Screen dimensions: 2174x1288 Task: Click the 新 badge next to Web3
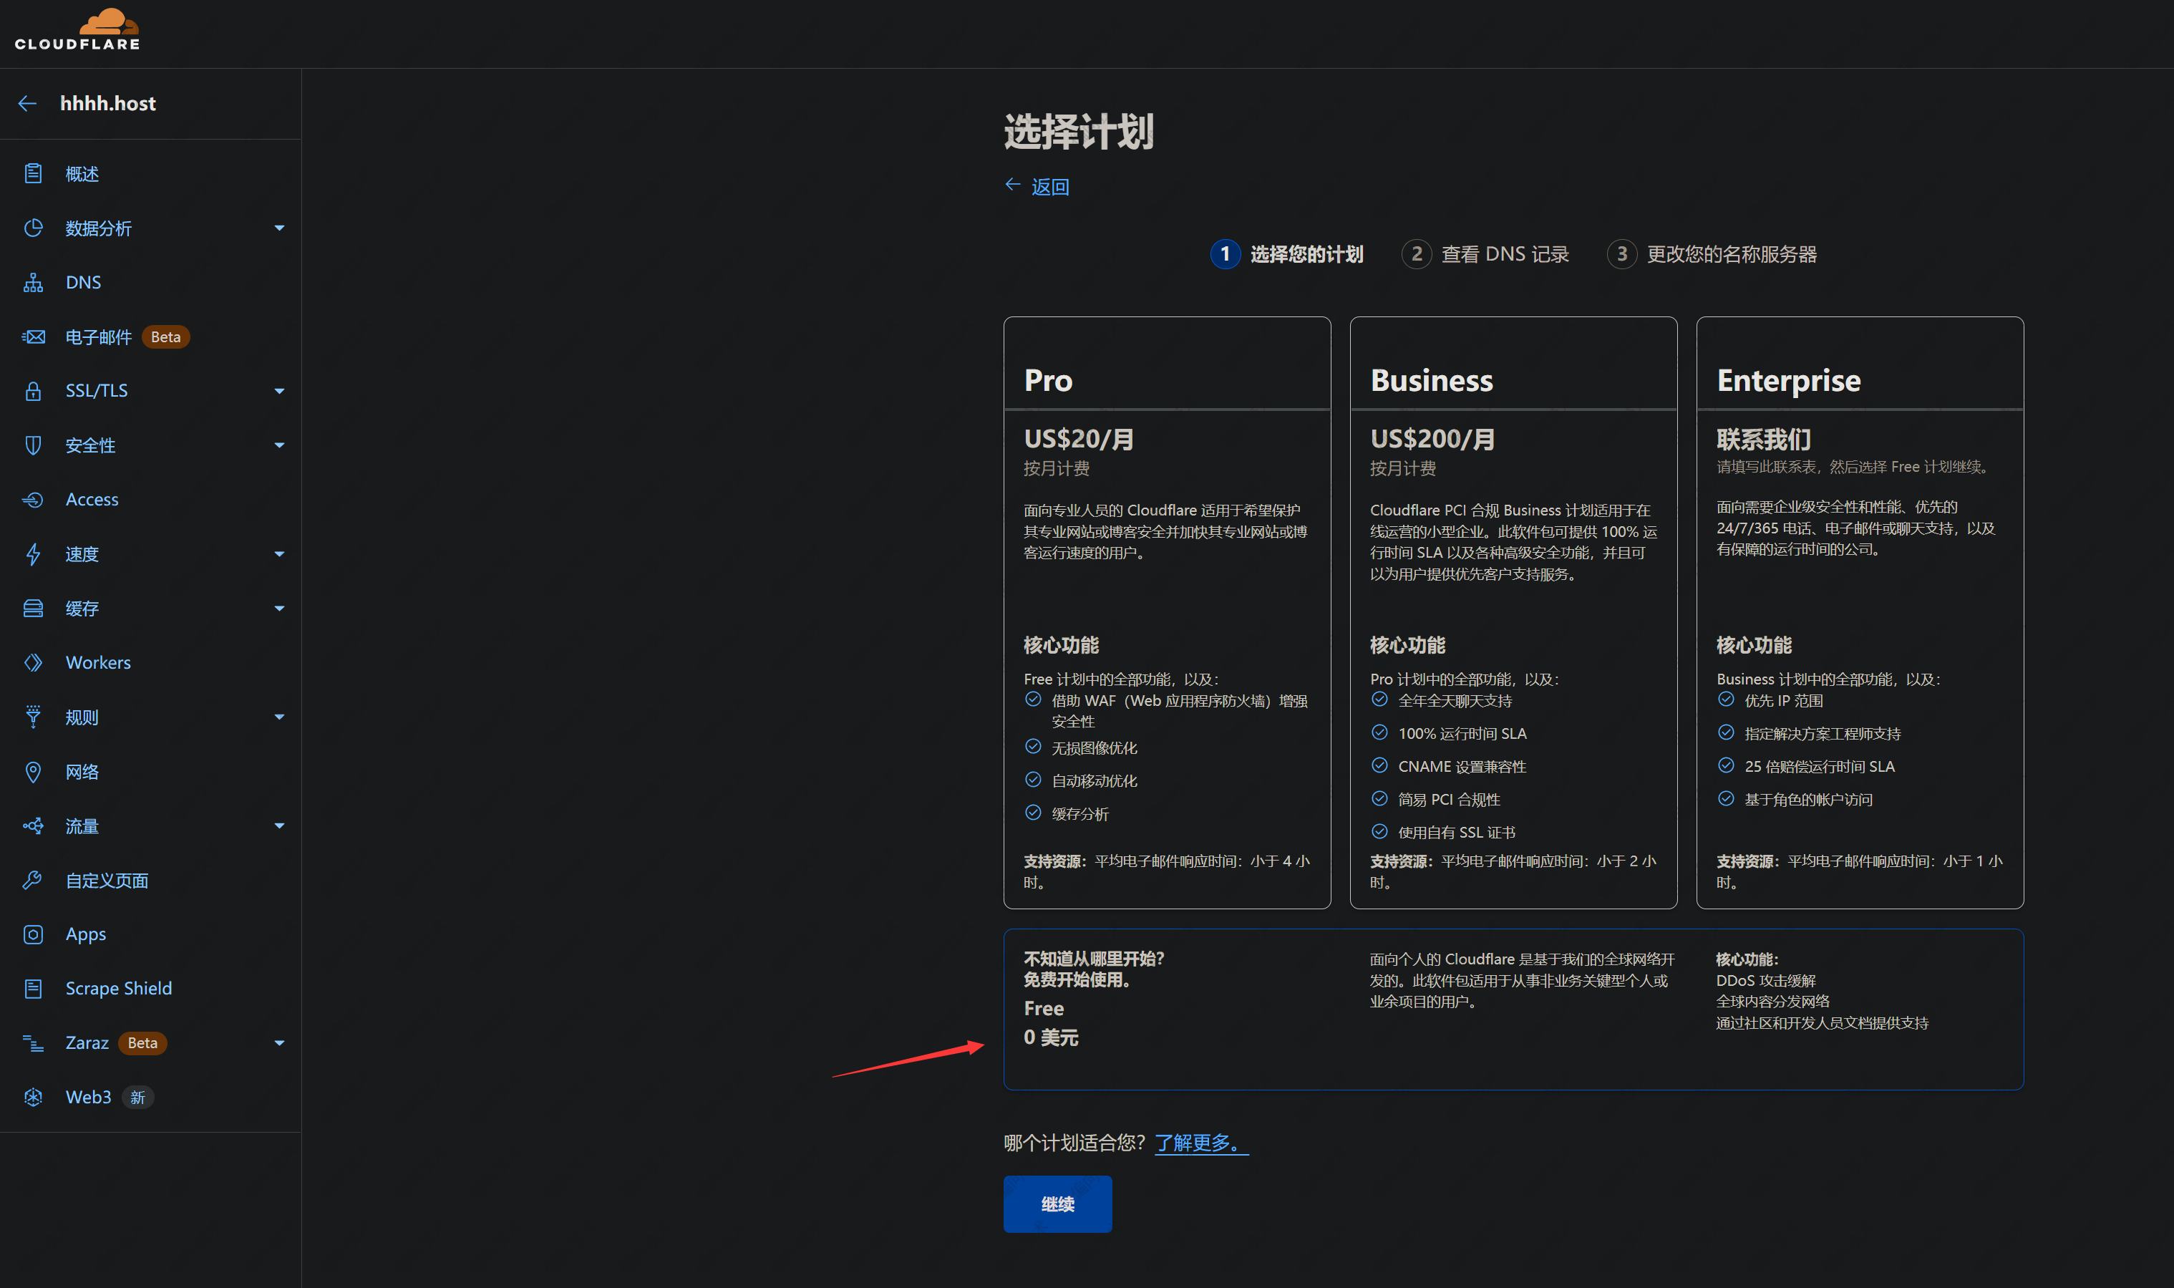[137, 1097]
